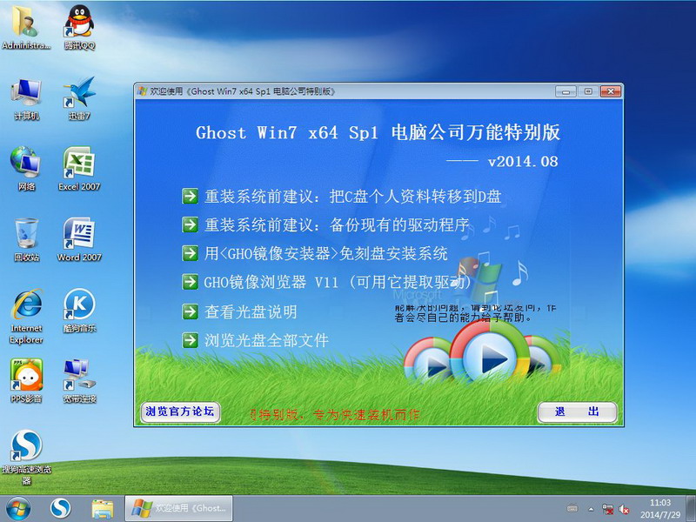Select the 酷狗音乐 desktop shortcut
Screen dimensions: 696x522
point(79,311)
